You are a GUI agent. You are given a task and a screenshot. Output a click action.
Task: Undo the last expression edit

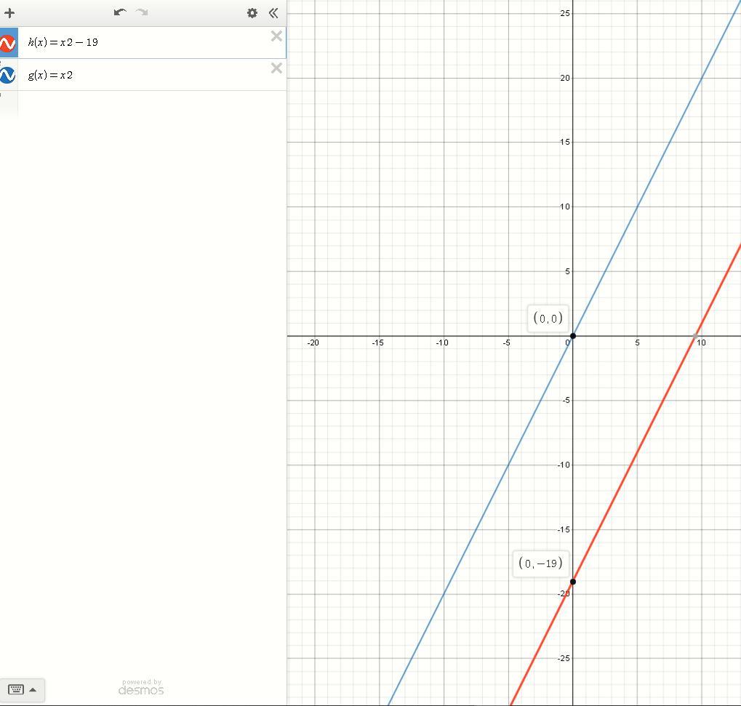coord(120,12)
